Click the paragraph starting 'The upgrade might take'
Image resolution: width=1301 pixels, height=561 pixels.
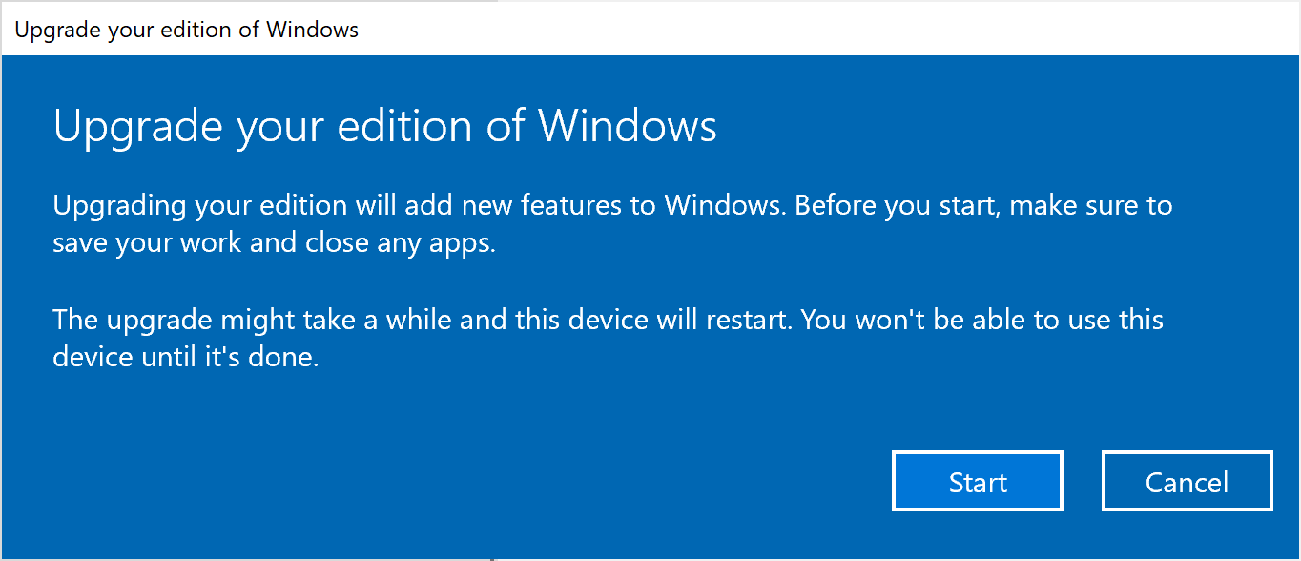point(608,338)
